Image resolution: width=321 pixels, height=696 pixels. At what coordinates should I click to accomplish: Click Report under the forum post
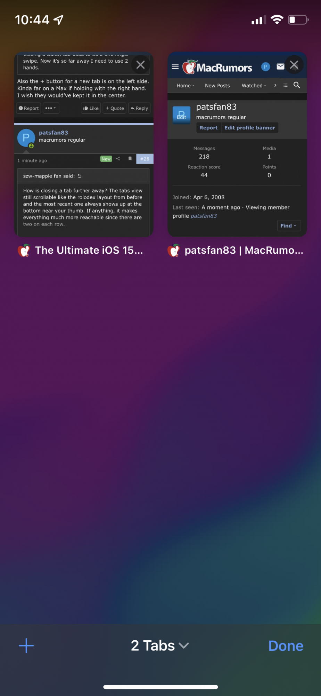(x=29, y=108)
